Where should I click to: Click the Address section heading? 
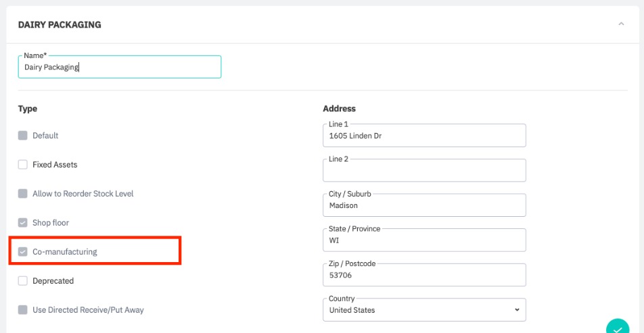point(339,109)
